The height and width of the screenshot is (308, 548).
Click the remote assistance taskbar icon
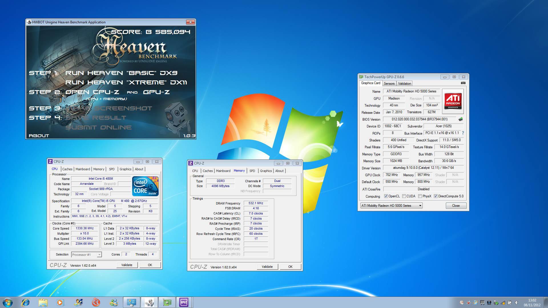[x=78, y=302]
